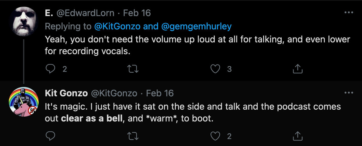362x146 pixels.
Task: Click the @KitGonzo handle on second tweet
Action: tap(114, 93)
